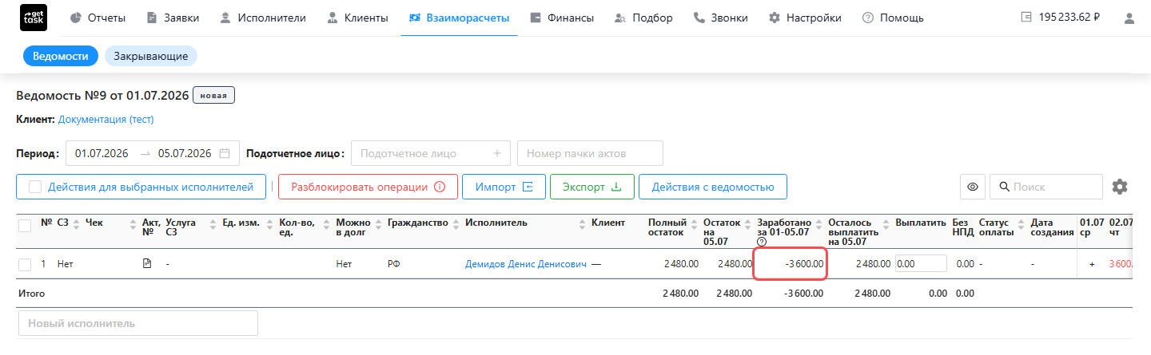Open the Подбор section
The width and height of the screenshot is (1151, 355).
(643, 18)
